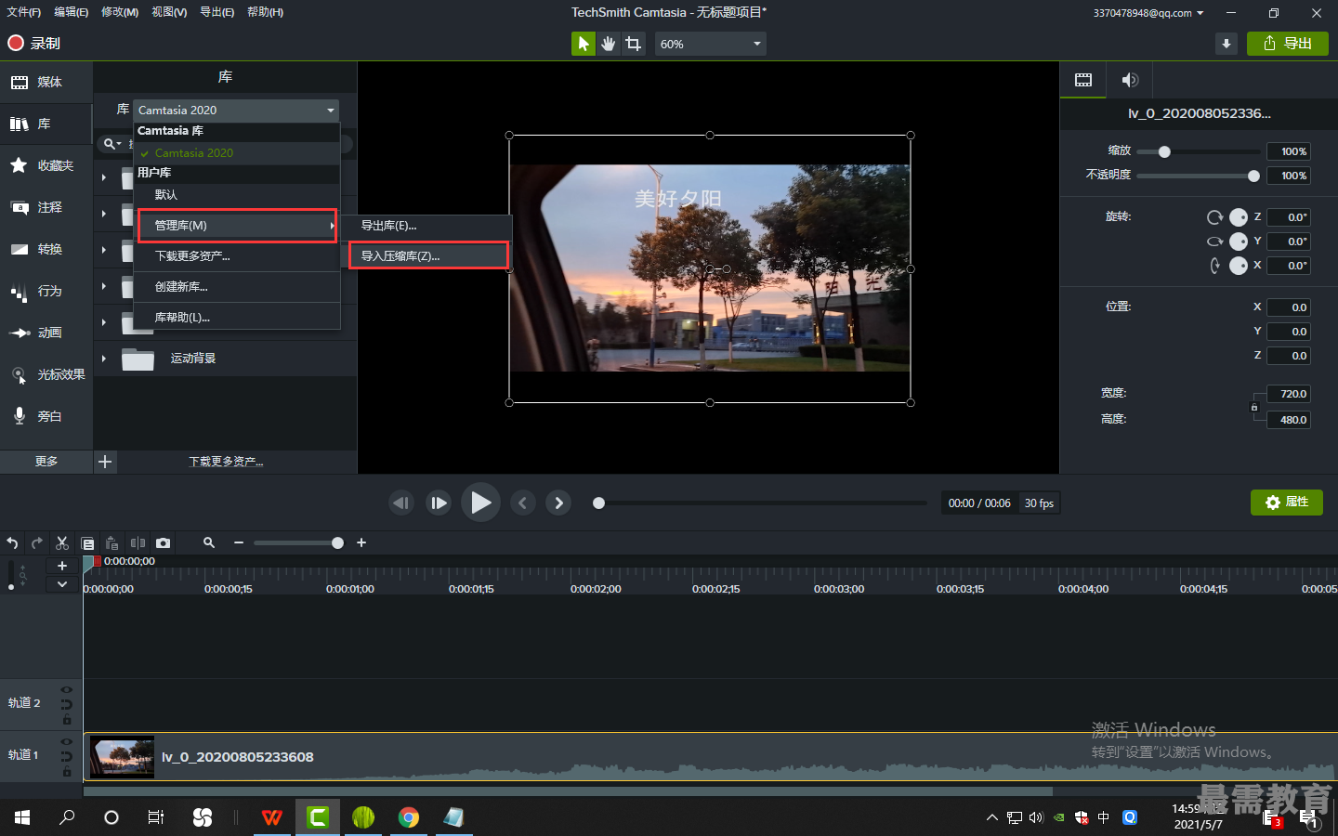This screenshot has height=836, width=1338.
Task: Select the pan hand tool
Action: coord(609,44)
